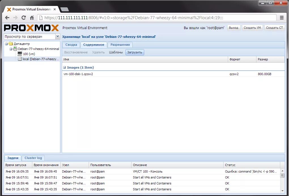Click the browser forward arrow

(x=15, y=18)
